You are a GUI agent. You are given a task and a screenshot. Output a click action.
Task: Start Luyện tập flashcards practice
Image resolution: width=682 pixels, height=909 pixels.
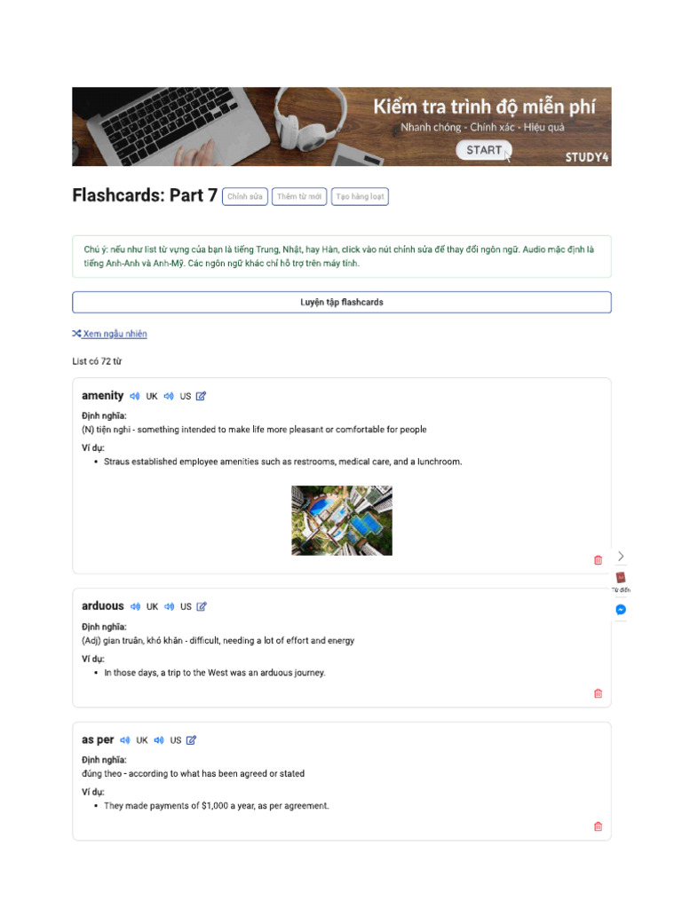click(342, 302)
